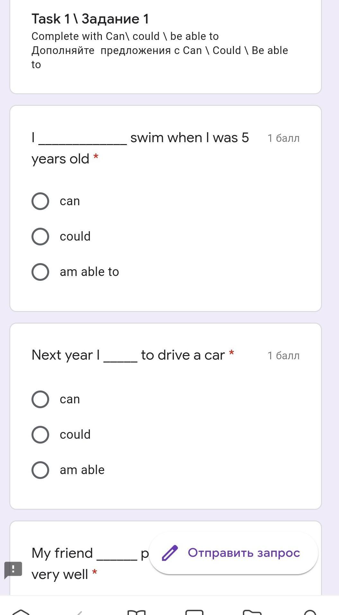339x615 pixels.
Task: Tap the rightmost round icon in bottom bar
Action: [x=310, y=612]
